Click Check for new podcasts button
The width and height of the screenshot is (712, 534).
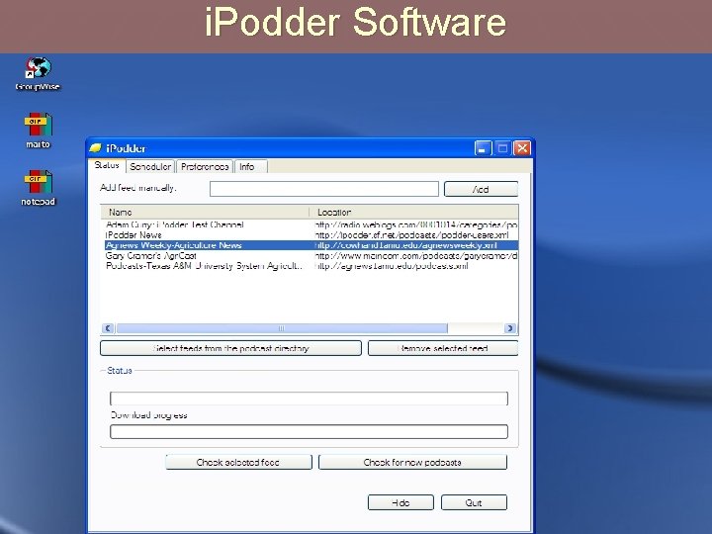(412, 462)
